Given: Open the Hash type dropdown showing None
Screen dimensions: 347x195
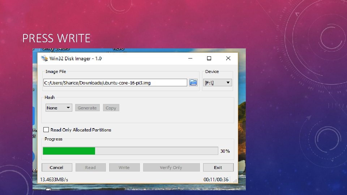Looking at the screenshot, I should click(x=59, y=108).
